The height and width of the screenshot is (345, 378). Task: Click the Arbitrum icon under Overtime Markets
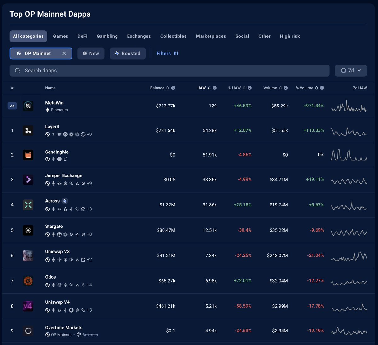79,335
